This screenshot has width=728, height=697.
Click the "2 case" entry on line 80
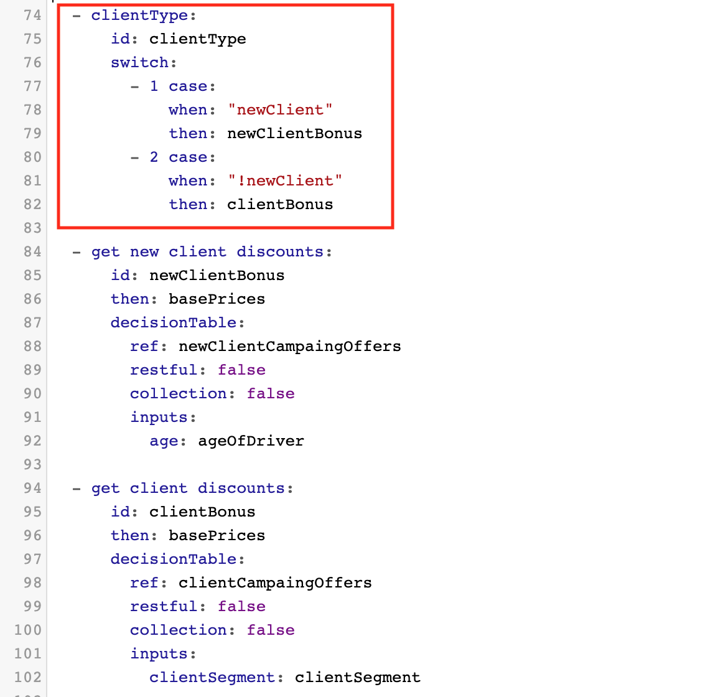pyautogui.click(x=182, y=157)
